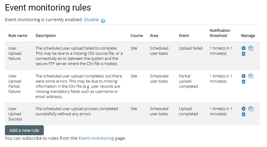Edit the User Upload Success rule
Viewport: 267px width, 147px height.
(243, 109)
